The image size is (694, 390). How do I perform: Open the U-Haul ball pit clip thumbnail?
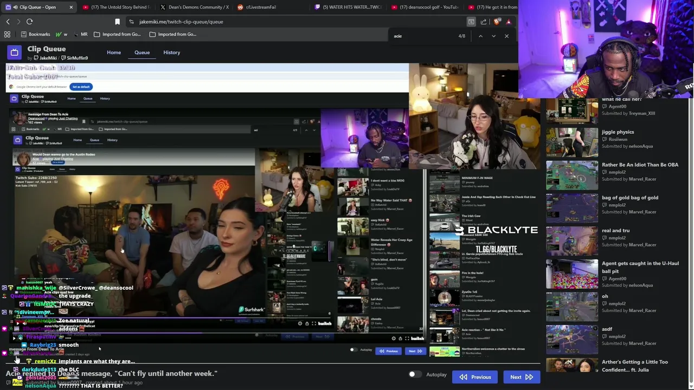point(572,274)
